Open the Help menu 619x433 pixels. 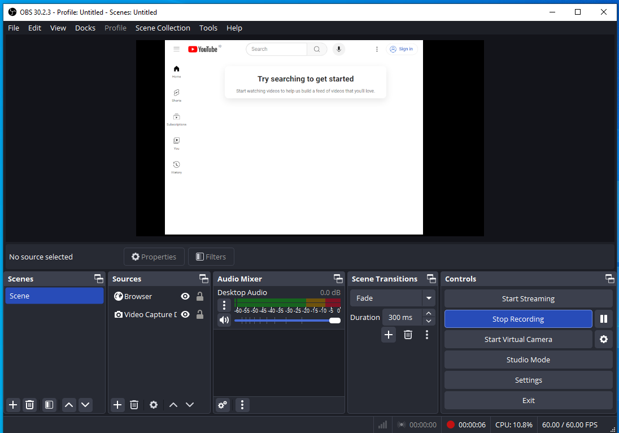pos(234,28)
